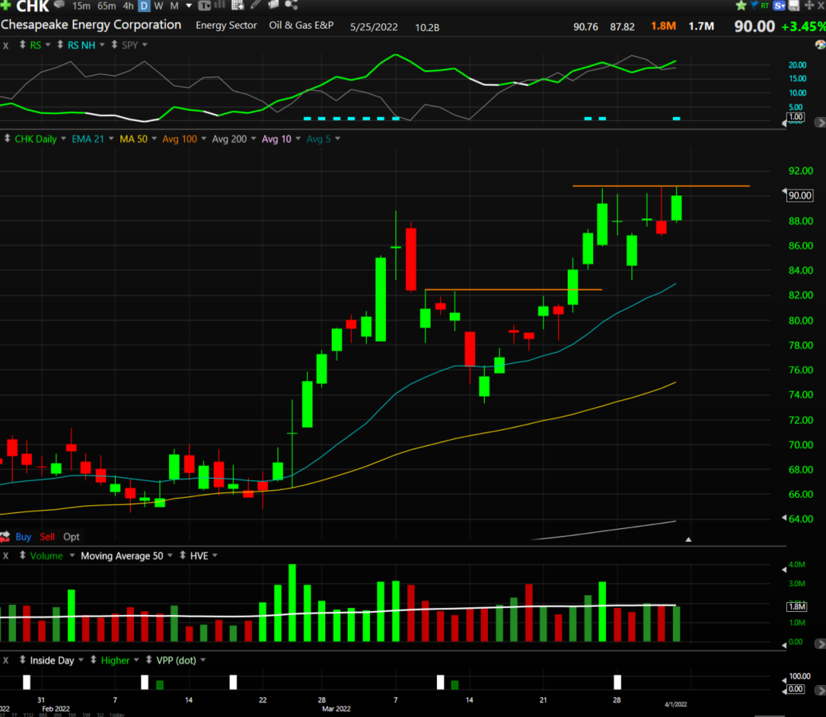826x717 pixels.
Task: Open the CHK Daily dropdown arrow
Action: pyautogui.click(x=64, y=139)
